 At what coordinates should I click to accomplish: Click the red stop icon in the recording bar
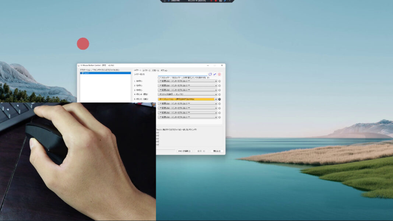[215, 1]
